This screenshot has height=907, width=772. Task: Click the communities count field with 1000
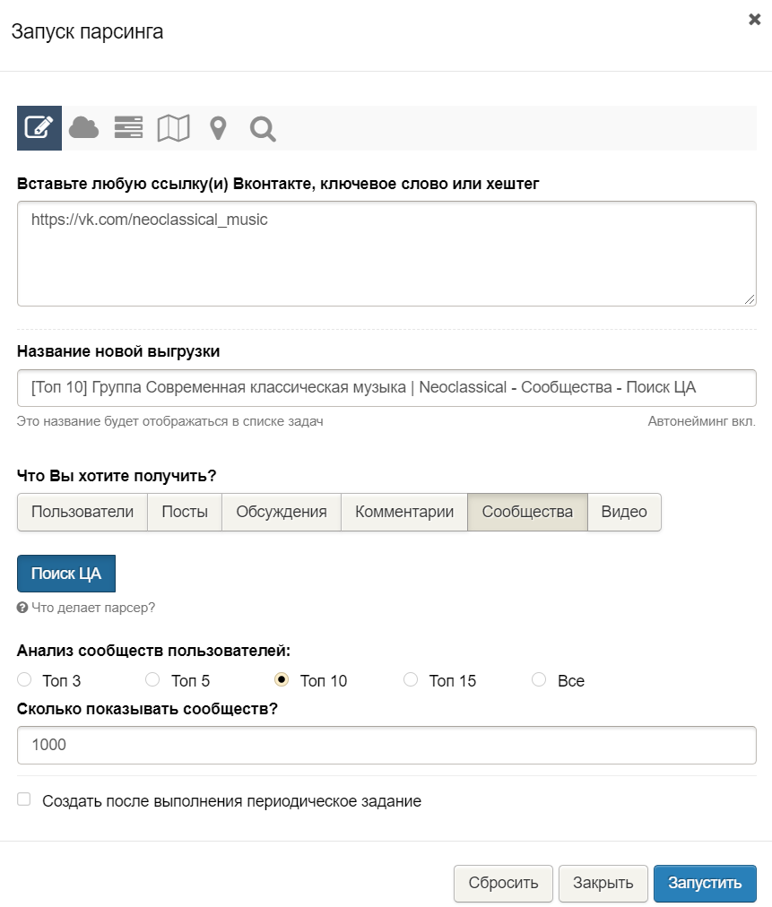[386, 745]
